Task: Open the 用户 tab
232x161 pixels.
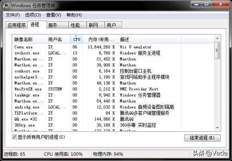Action: click(x=113, y=25)
